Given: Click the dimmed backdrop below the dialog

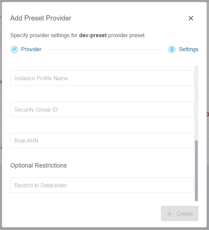Looking at the screenshot, I should pos(104,228).
